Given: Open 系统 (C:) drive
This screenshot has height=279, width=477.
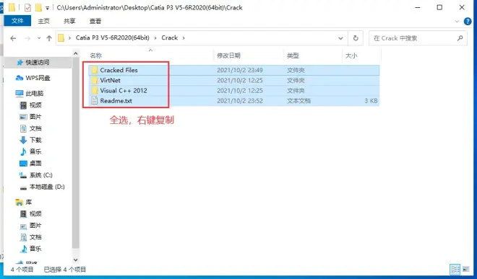Looking at the screenshot, I should coord(40,175).
